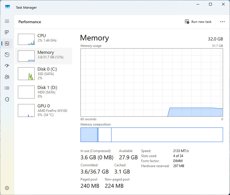This screenshot has width=230, height=195.
Task: Click the 32.0 GB total memory text
Action: click(x=215, y=39)
